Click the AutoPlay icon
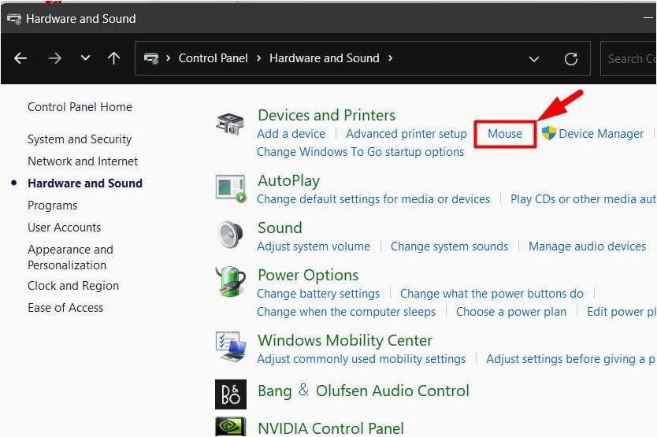The image size is (657, 437). click(x=231, y=188)
